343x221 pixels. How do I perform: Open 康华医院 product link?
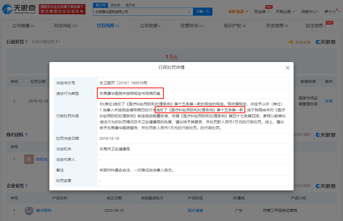[x=44, y=210]
